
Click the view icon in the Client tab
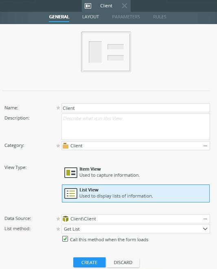pyautogui.click(x=88, y=6)
